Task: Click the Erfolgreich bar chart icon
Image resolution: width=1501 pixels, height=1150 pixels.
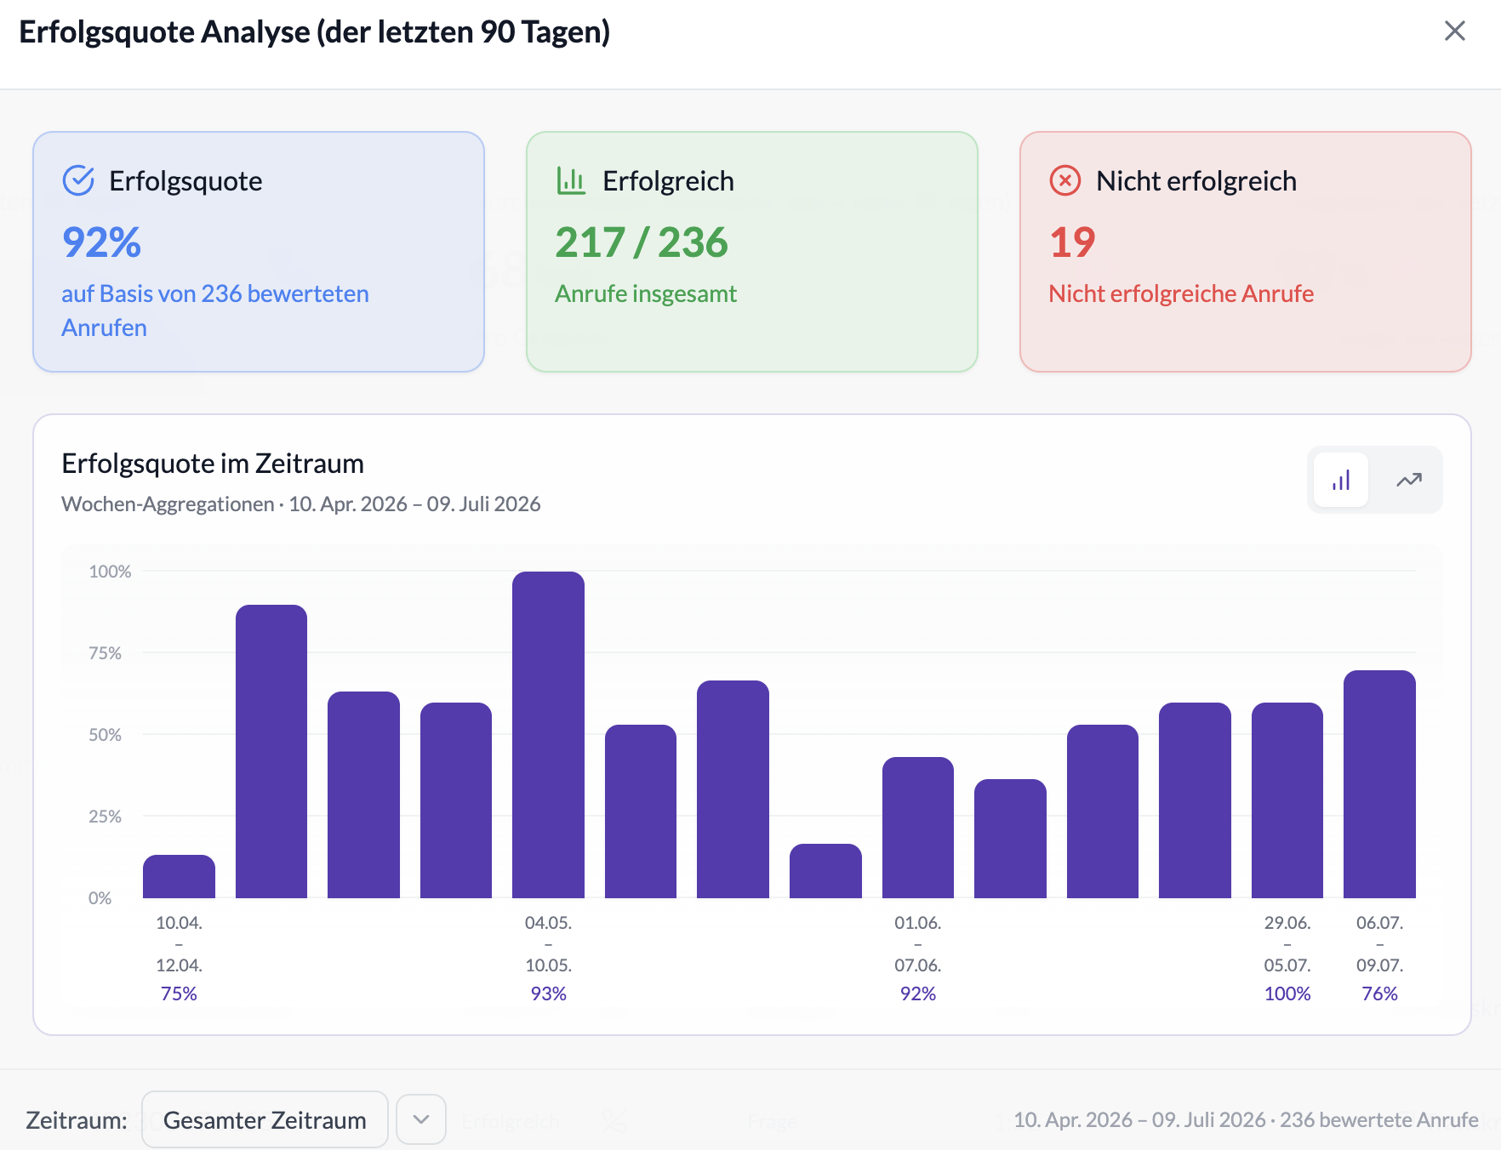Action: [x=571, y=180]
